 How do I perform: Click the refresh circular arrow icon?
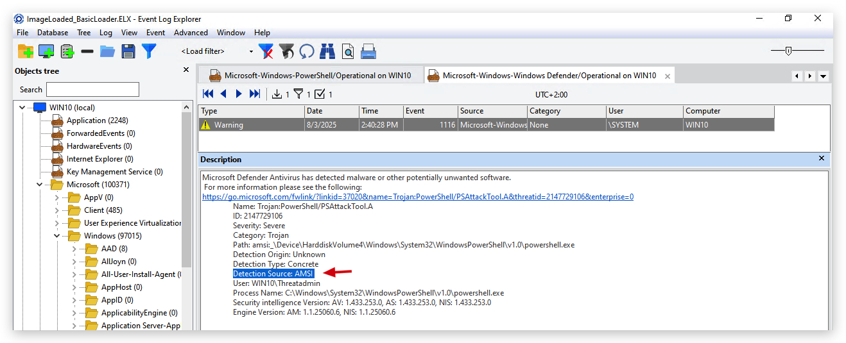(307, 51)
